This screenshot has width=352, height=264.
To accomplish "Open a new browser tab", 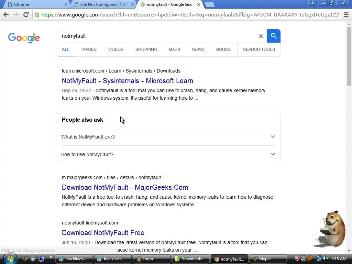I will [210, 4].
